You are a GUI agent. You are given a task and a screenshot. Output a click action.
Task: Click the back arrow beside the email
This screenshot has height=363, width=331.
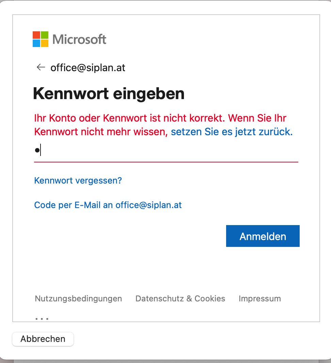tap(41, 67)
